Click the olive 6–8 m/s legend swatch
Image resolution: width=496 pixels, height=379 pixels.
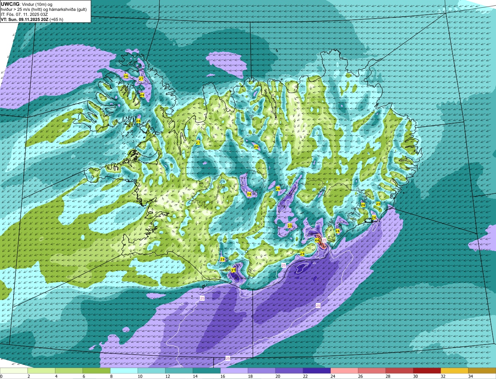tap(96, 371)
